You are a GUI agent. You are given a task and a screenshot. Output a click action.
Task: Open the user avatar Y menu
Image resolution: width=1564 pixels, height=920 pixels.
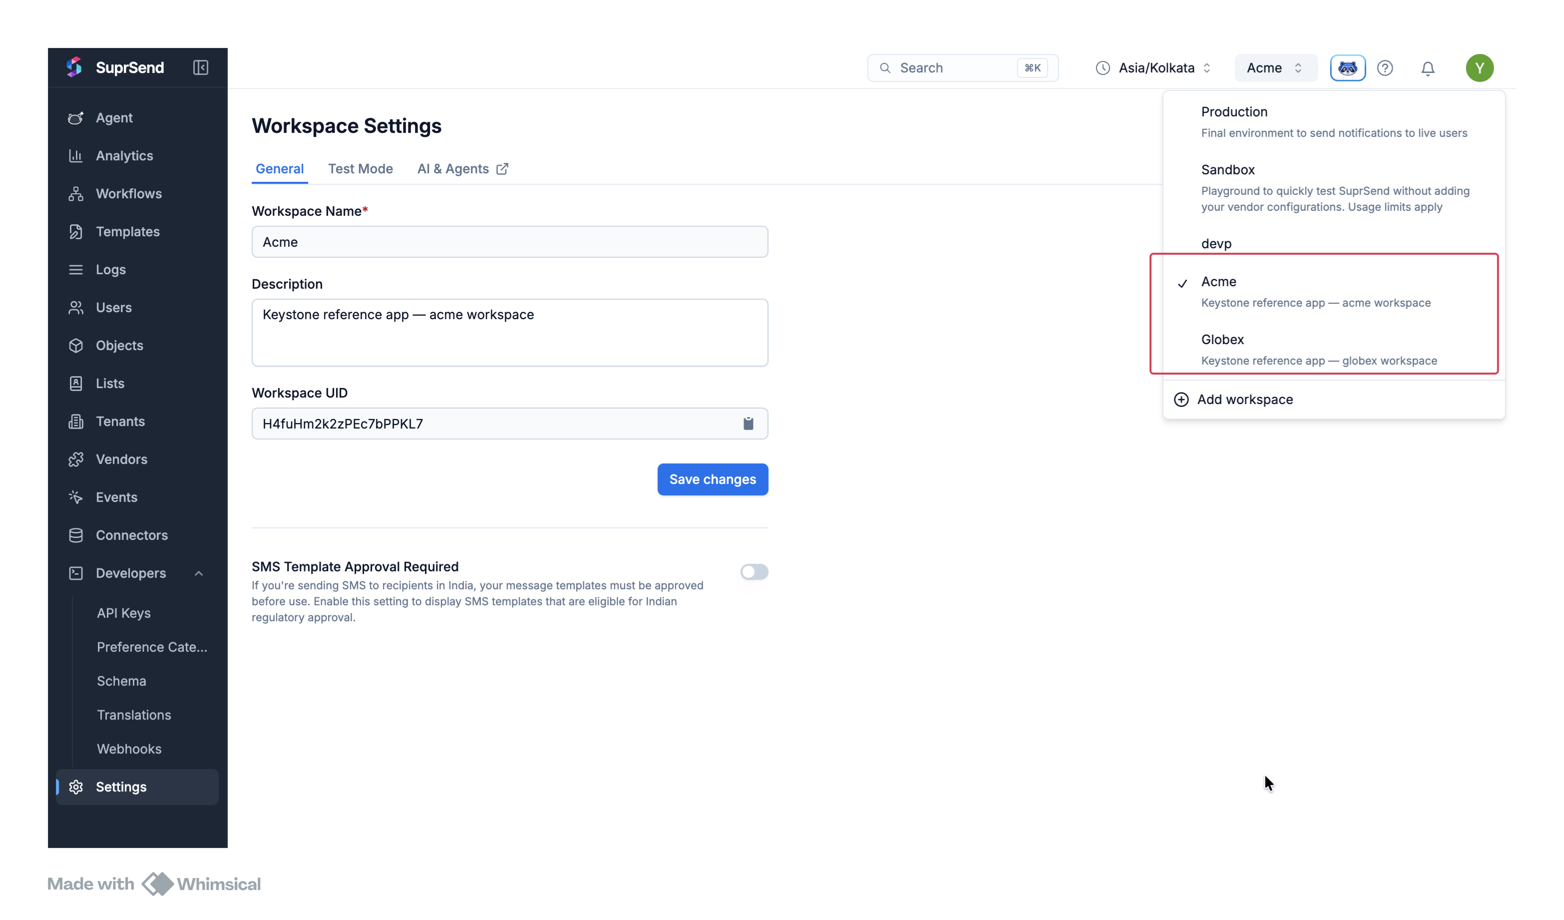click(x=1480, y=67)
